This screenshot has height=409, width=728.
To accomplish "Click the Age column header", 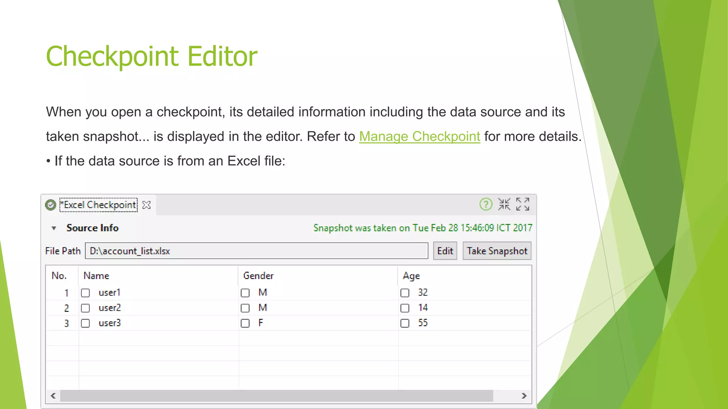I will (x=464, y=276).
